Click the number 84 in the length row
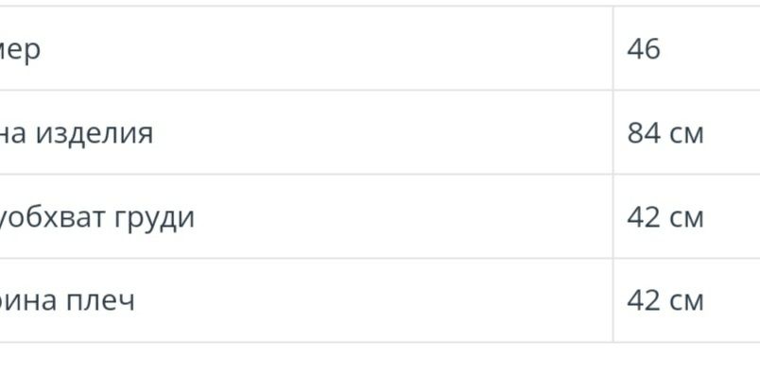 (643, 133)
